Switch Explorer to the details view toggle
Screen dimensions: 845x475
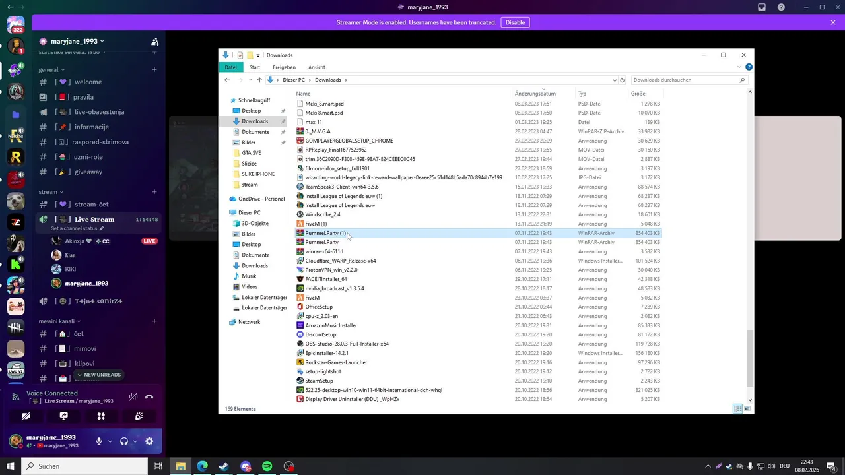[x=737, y=409]
